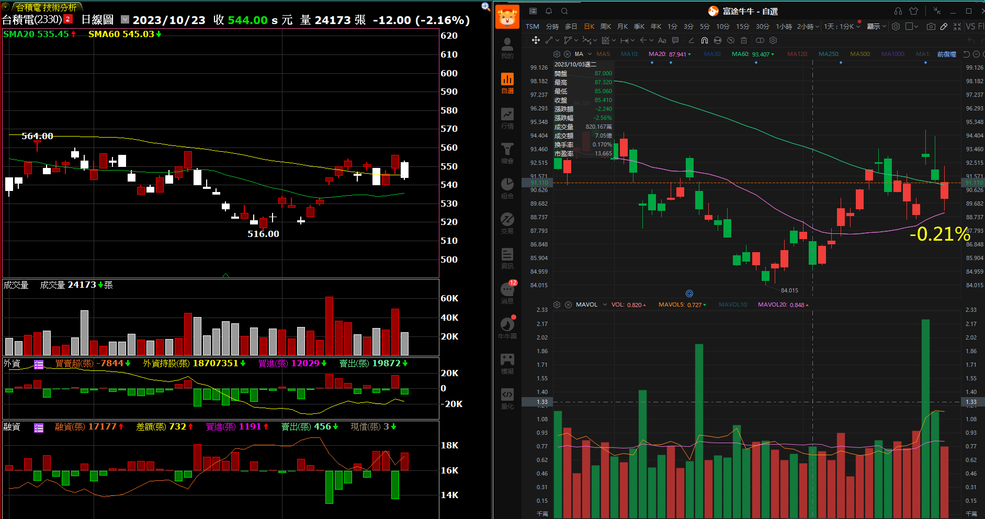Viewport: 985px width, 519px height.
Task: Open the 模擬 simulation sidebar icon
Action: (x=507, y=363)
